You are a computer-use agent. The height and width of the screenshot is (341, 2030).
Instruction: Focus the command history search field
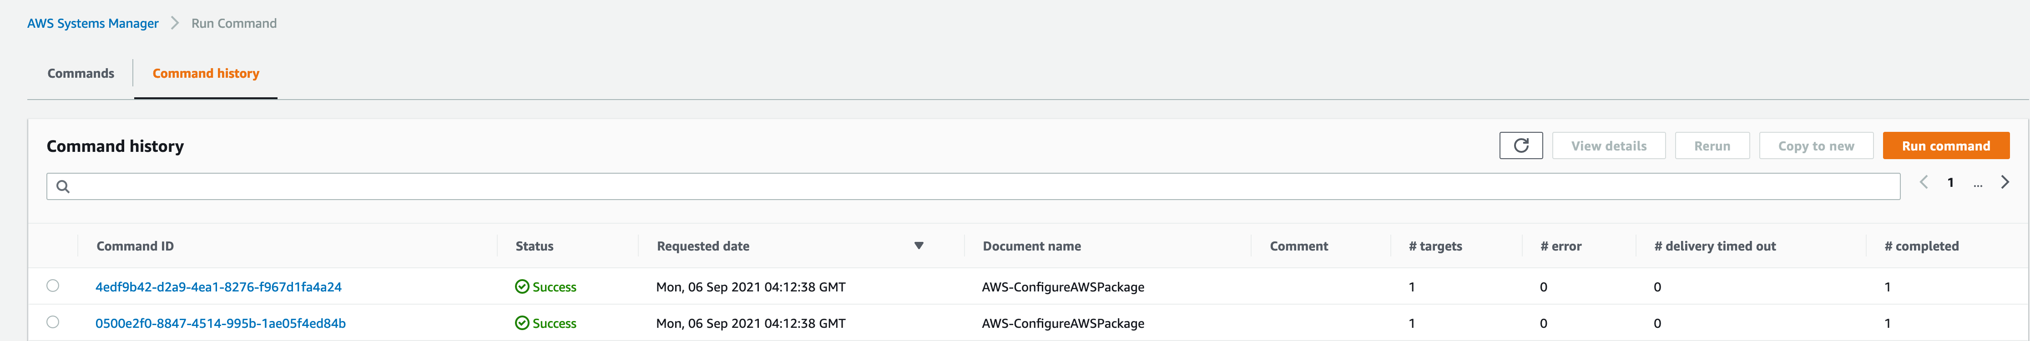(x=973, y=187)
